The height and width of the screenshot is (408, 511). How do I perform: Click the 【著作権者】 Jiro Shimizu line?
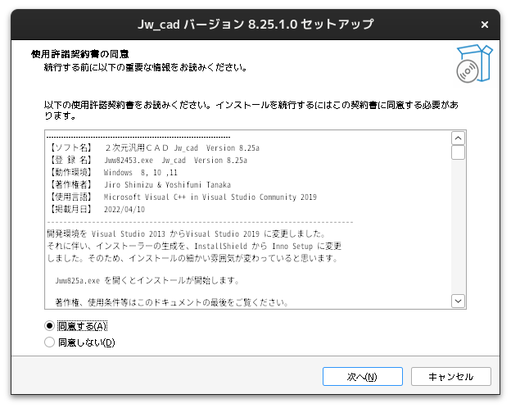pos(139,184)
